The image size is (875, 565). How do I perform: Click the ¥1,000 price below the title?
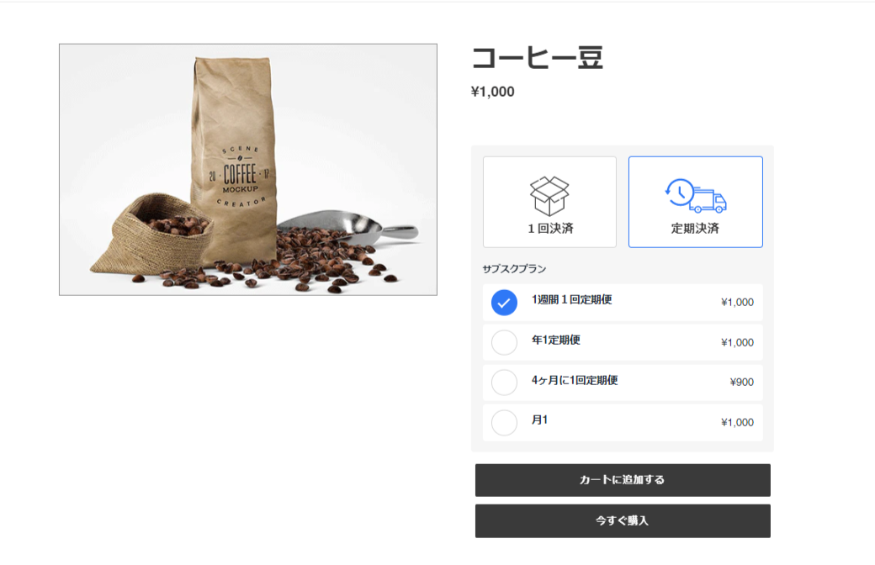[x=493, y=92]
